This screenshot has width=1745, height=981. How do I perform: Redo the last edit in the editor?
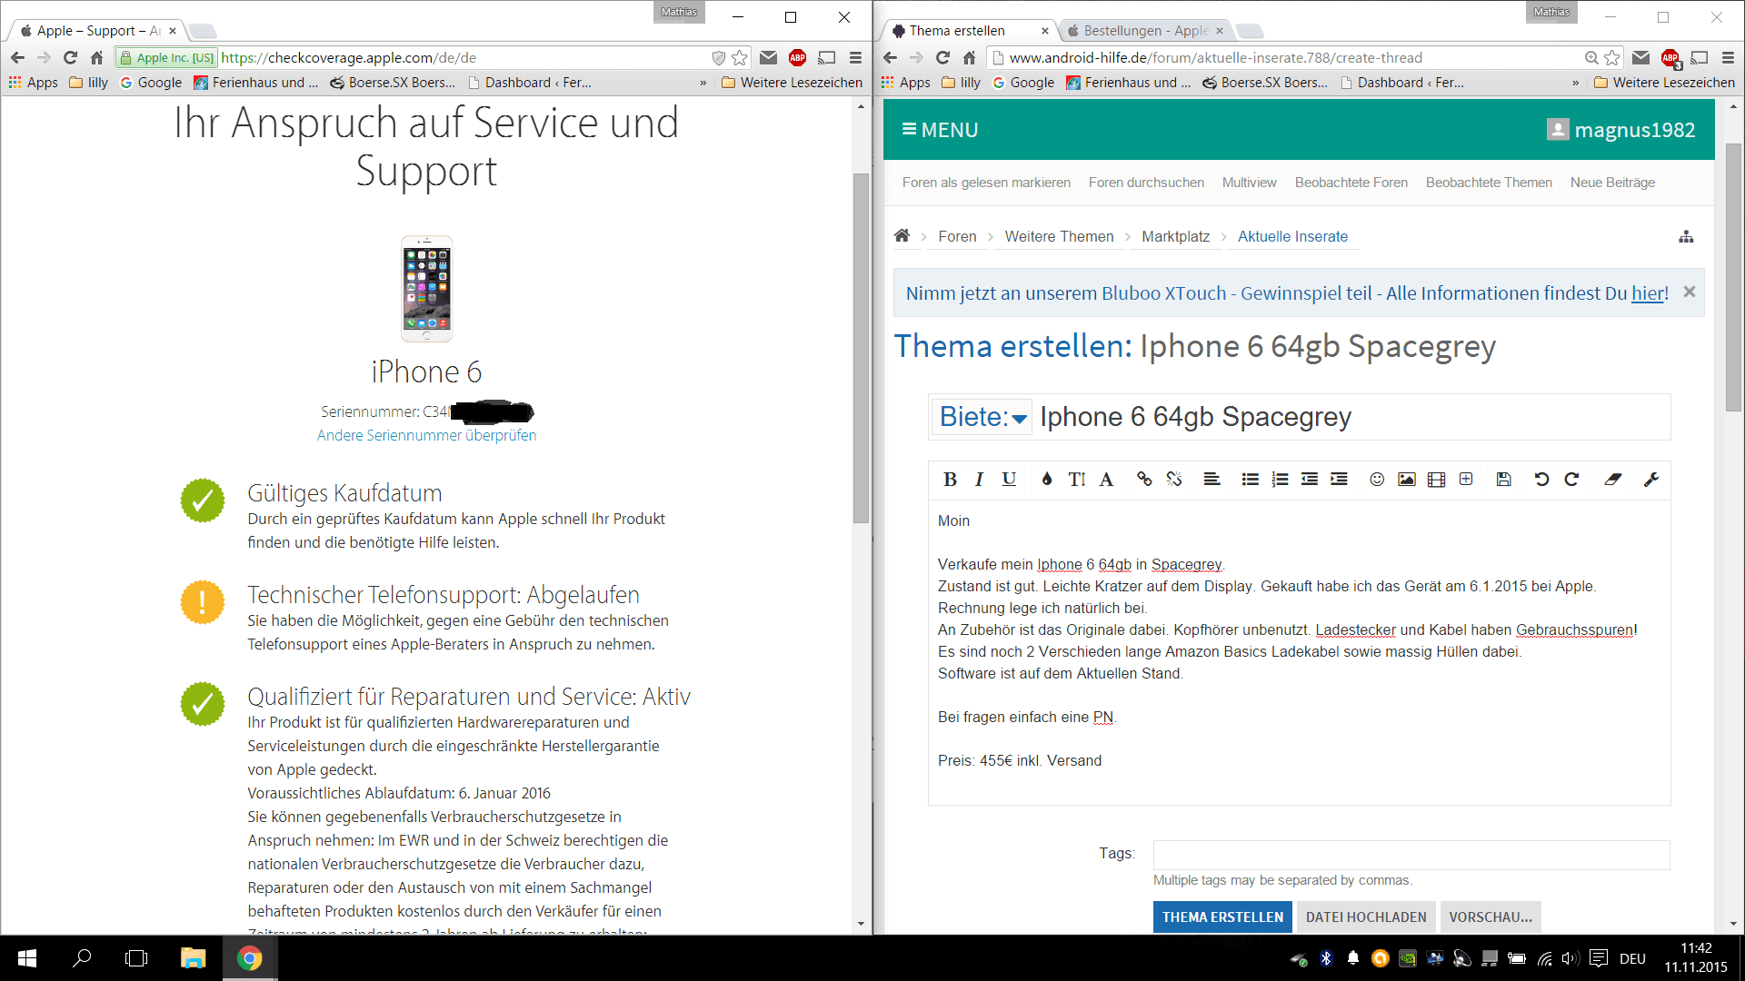point(1571,480)
